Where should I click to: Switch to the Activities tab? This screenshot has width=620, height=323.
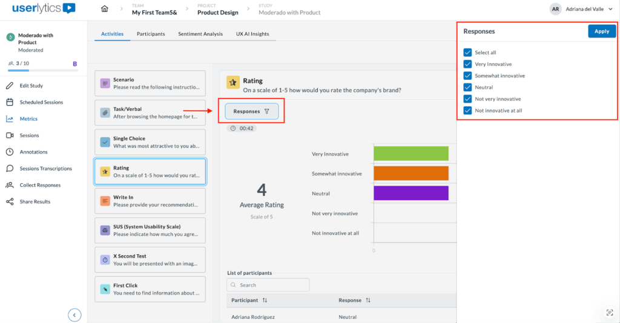(112, 34)
